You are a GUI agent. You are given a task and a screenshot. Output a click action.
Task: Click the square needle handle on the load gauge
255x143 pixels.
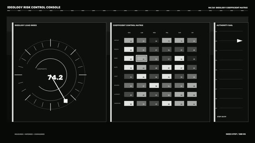point(66,101)
